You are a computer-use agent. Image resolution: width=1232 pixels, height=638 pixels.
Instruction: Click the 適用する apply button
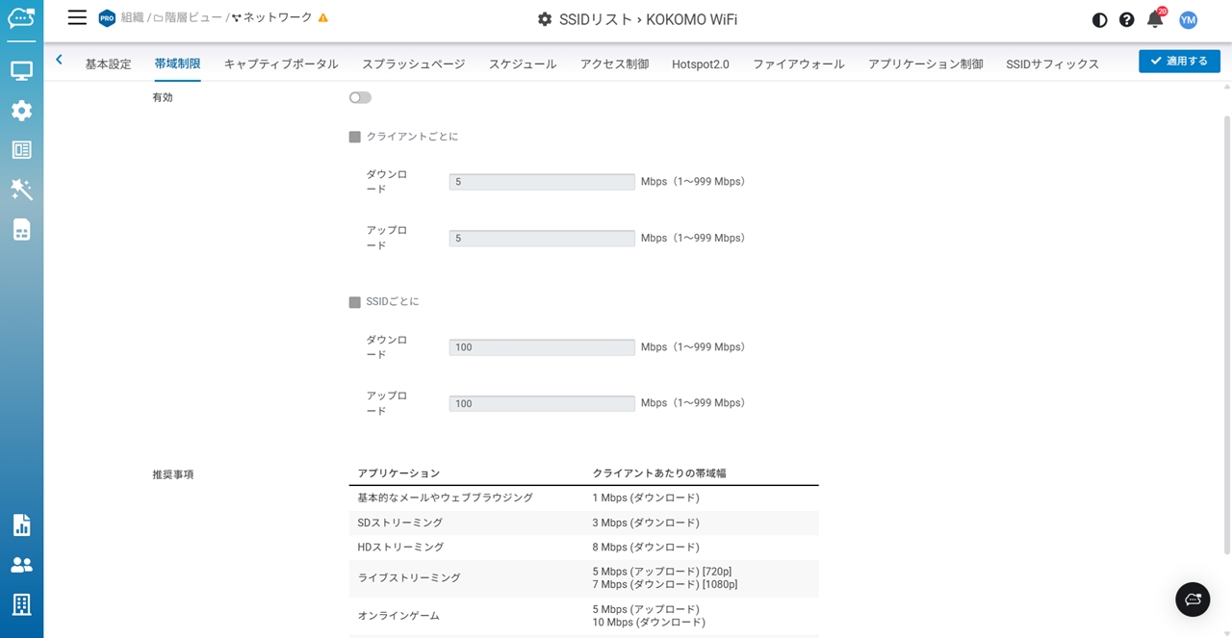1179,61
